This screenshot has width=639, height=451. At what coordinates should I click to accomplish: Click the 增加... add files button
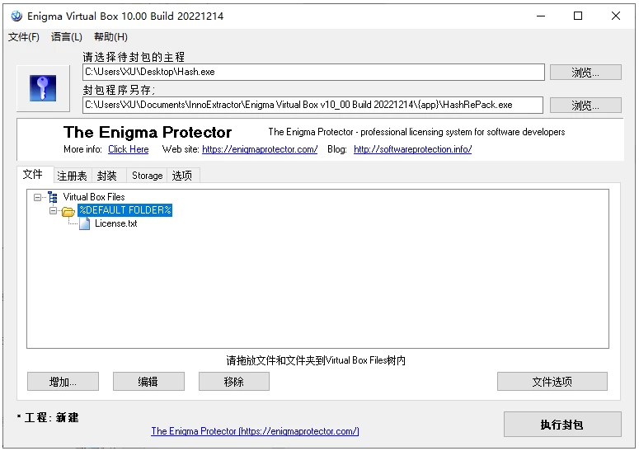tap(63, 382)
